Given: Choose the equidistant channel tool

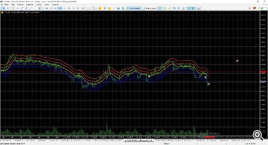Looking at the screenshot, I should click(x=26, y=8).
